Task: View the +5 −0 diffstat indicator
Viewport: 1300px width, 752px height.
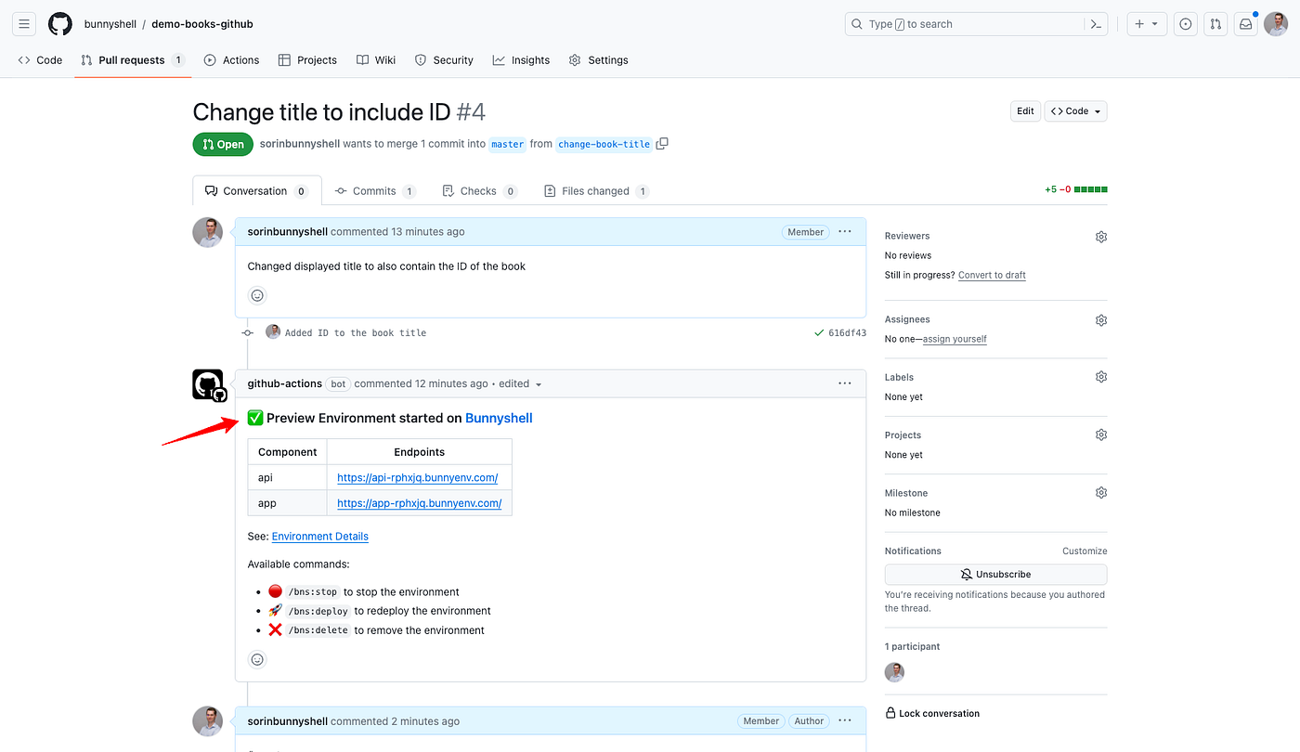Action: 1075,189
